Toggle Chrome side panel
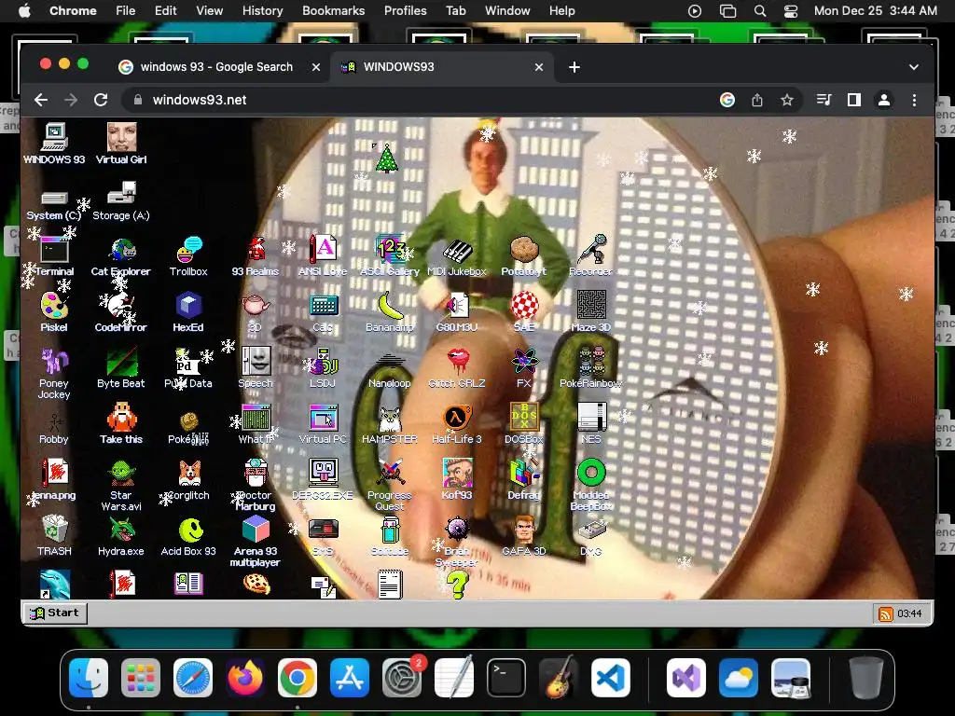Image resolution: width=955 pixels, height=716 pixels. [x=854, y=100]
